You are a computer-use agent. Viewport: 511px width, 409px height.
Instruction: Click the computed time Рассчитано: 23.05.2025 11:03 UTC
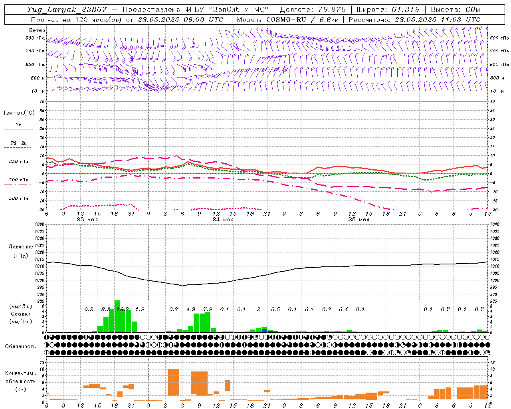click(x=414, y=20)
